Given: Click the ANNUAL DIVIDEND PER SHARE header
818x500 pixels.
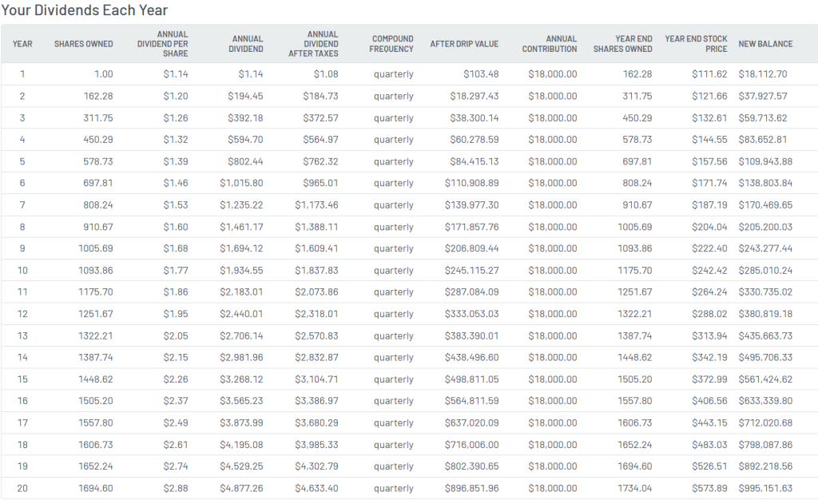Looking at the screenshot, I should (163, 44).
